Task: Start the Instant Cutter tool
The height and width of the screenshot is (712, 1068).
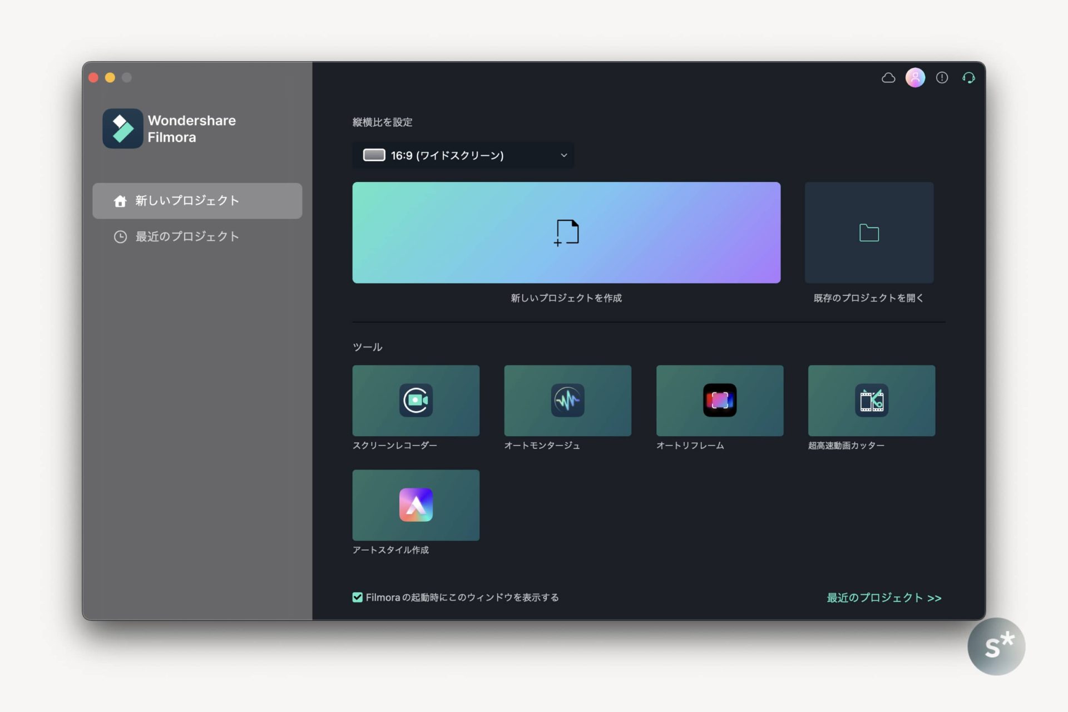Action: tap(871, 400)
